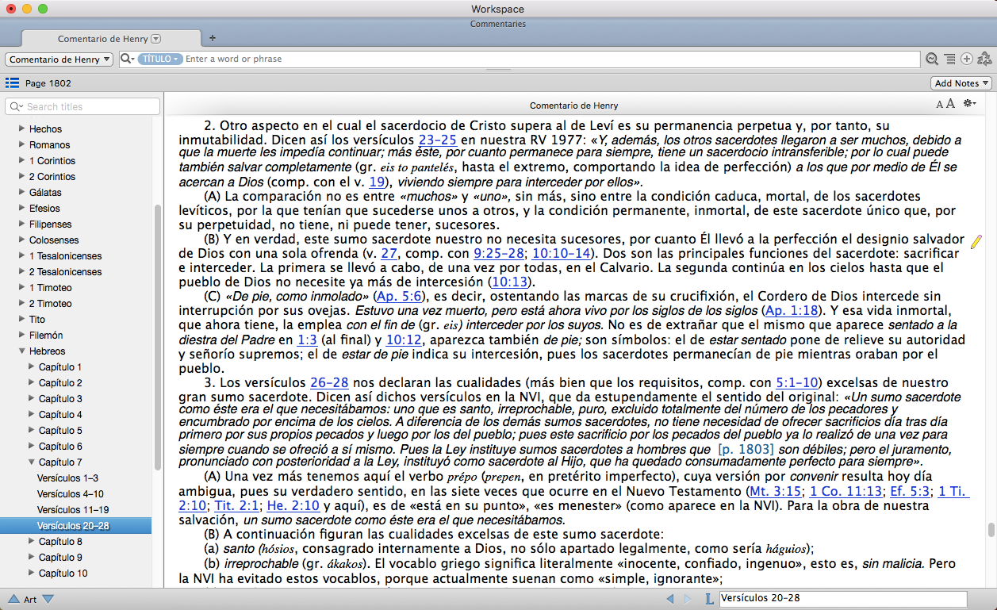Image resolution: width=997 pixels, height=610 pixels.
Task: Click the magnifier in Search titles field
Action: coord(17,106)
